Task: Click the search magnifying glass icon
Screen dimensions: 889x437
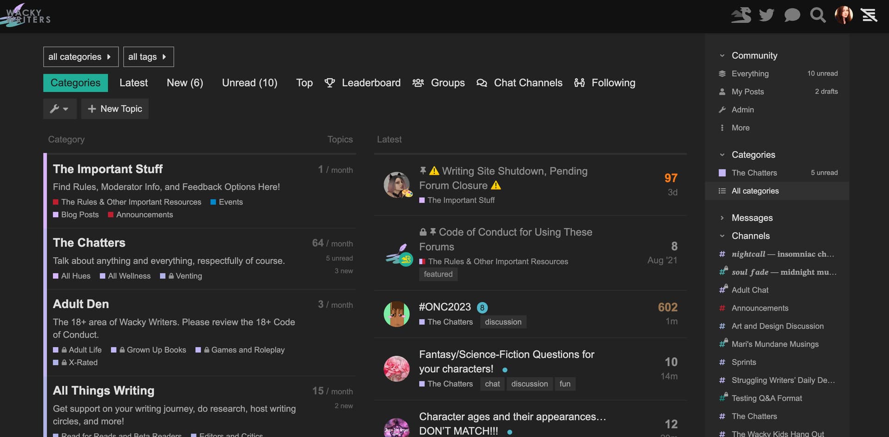Action: (818, 15)
